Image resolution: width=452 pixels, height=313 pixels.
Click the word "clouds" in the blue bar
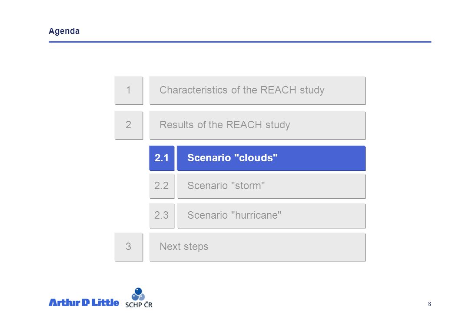[256, 158]
